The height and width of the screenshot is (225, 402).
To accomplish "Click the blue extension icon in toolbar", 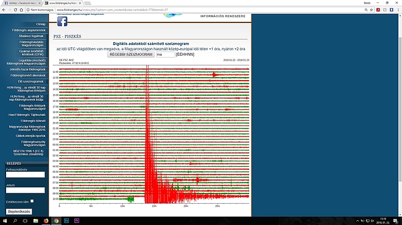I will point(391,10).
